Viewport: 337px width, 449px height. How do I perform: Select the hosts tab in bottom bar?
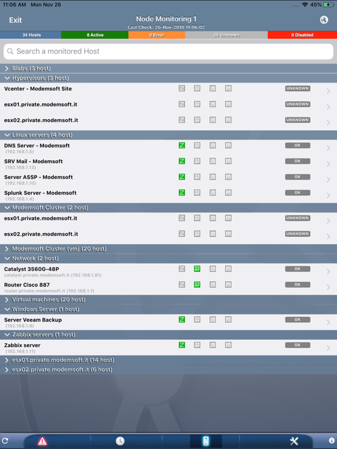206,441
